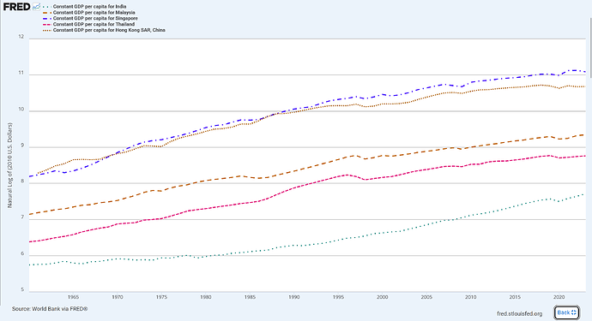Image resolution: width=592 pixels, height=321 pixels.
Task: Click the Hong Kong legend line swatch
Action: click(47, 30)
